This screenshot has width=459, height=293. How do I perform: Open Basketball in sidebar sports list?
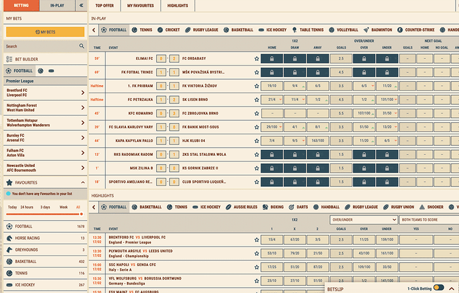[x=45, y=262]
